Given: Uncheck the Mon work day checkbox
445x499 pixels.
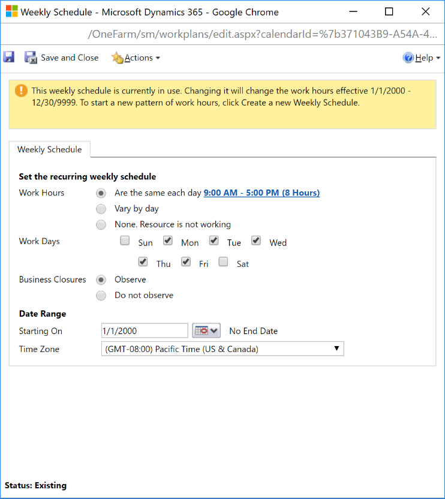Looking at the screenshot, I should tap(168, 241).
